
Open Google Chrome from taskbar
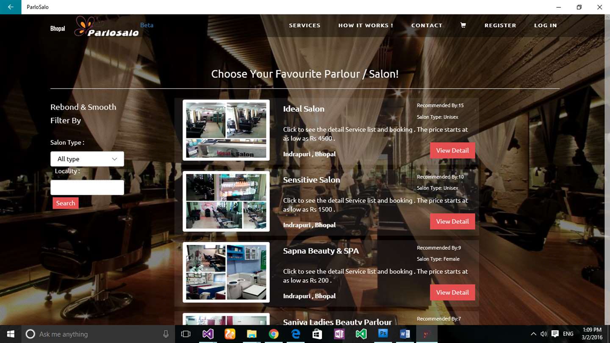point(274,334)
